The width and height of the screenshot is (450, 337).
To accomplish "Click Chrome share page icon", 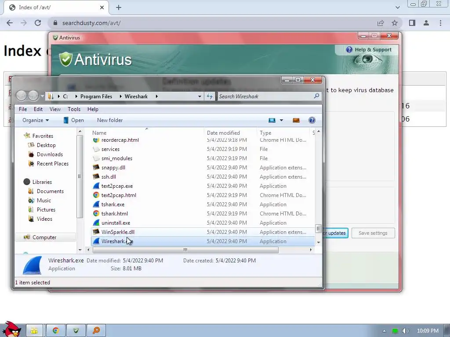I will pos(381,23).
